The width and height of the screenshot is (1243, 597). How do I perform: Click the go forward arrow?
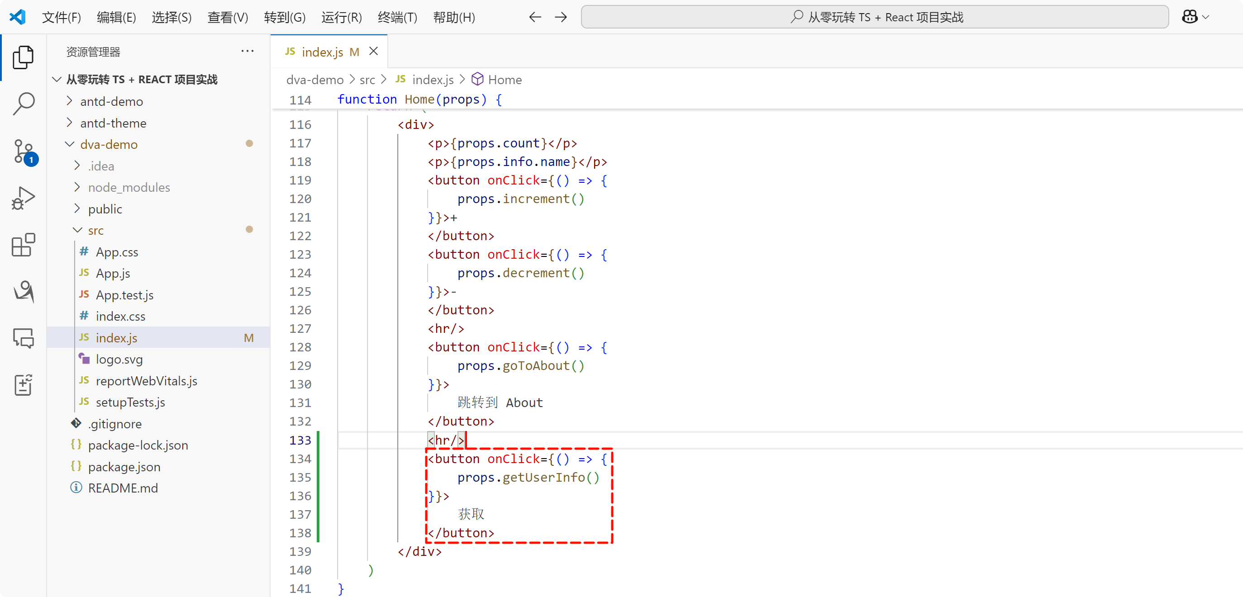tap(561, 17)
